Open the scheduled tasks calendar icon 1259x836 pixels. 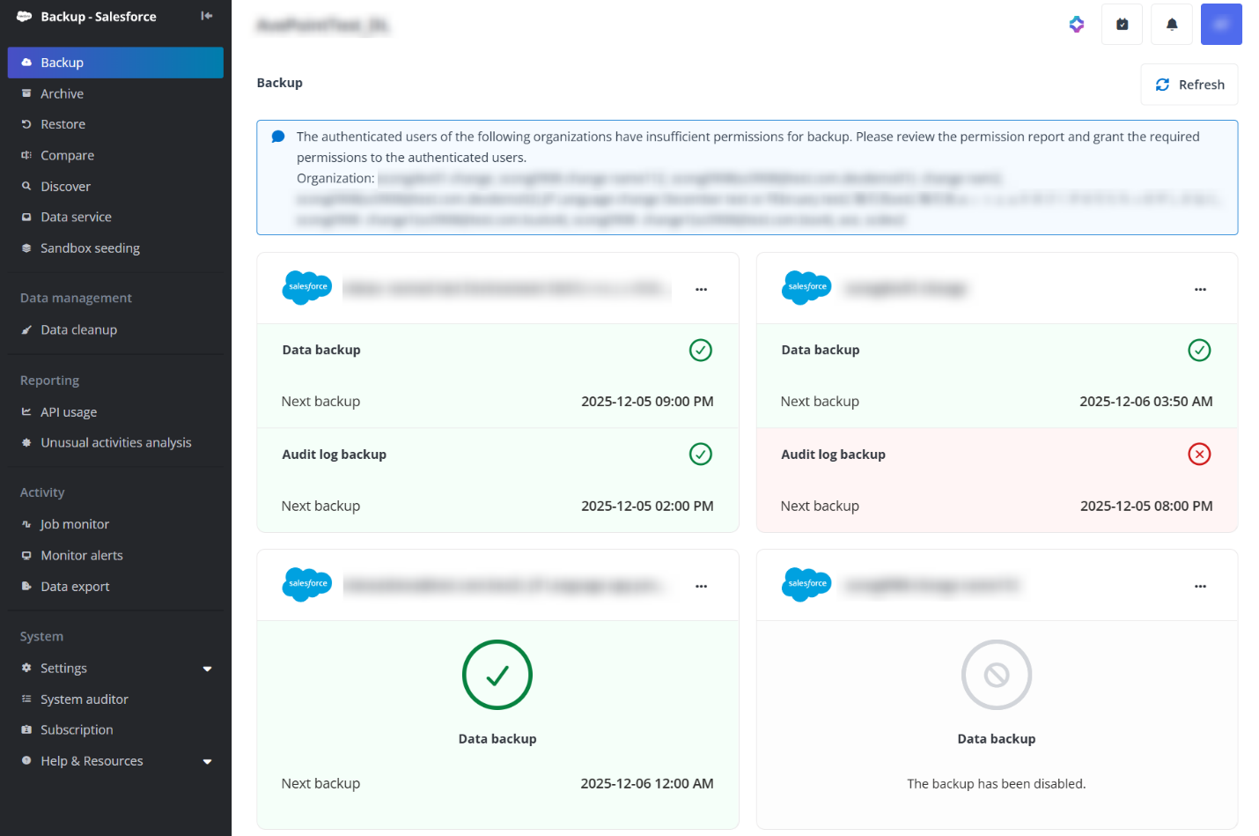pos(1122,24)
